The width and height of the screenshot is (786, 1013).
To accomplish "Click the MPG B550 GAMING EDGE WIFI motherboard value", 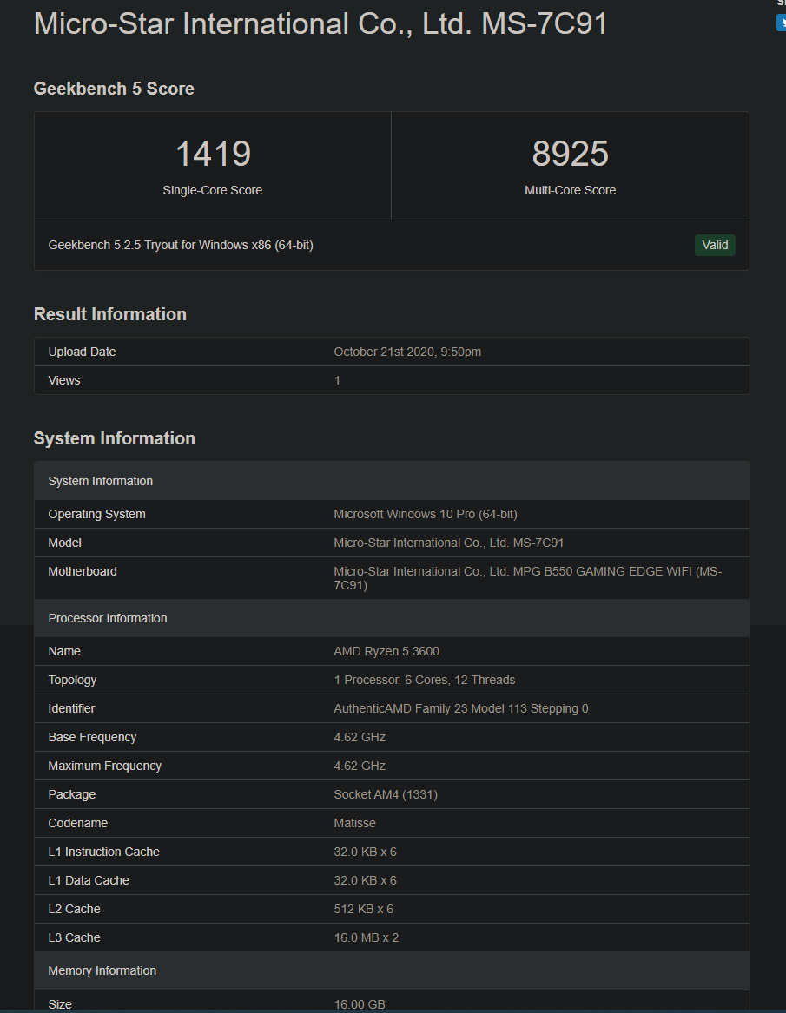I will [527, 578].
